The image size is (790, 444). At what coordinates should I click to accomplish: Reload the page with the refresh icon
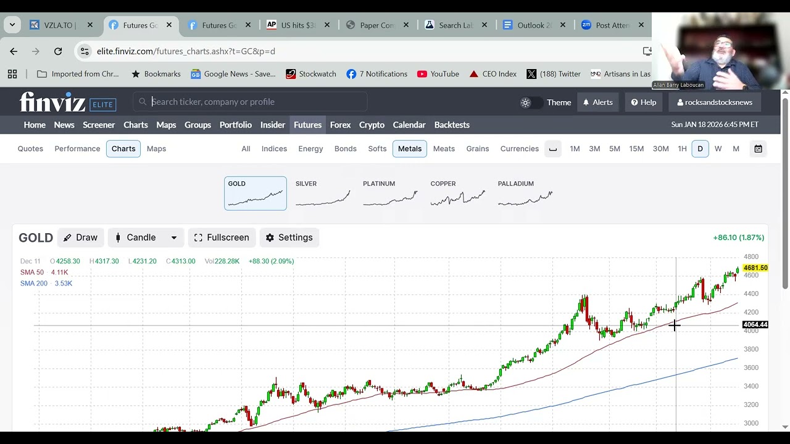pos(58,51)
